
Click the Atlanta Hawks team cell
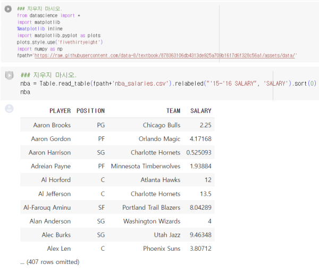[161, 180]
